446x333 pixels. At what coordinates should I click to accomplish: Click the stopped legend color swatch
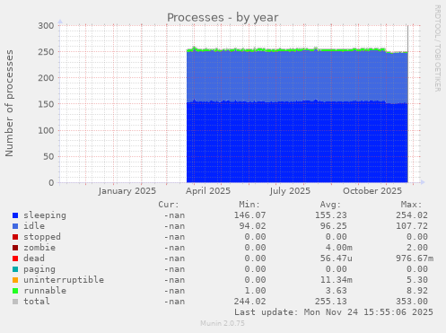coord(15,237)
